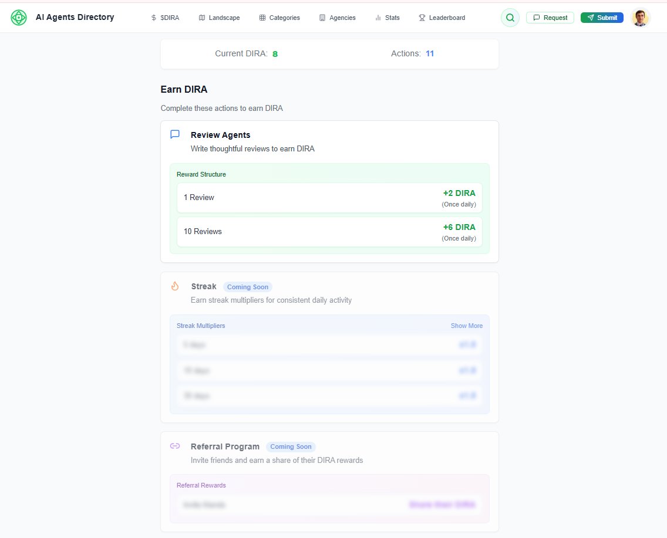Open the user profile avatar menu
This screenshot has width=667, height=538.
tap(640, 17)
